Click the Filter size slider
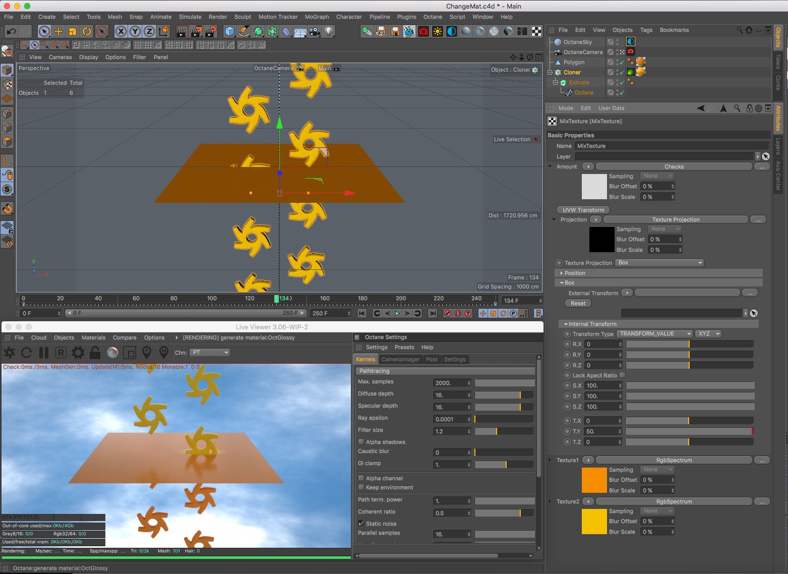 tap(504, 431)
